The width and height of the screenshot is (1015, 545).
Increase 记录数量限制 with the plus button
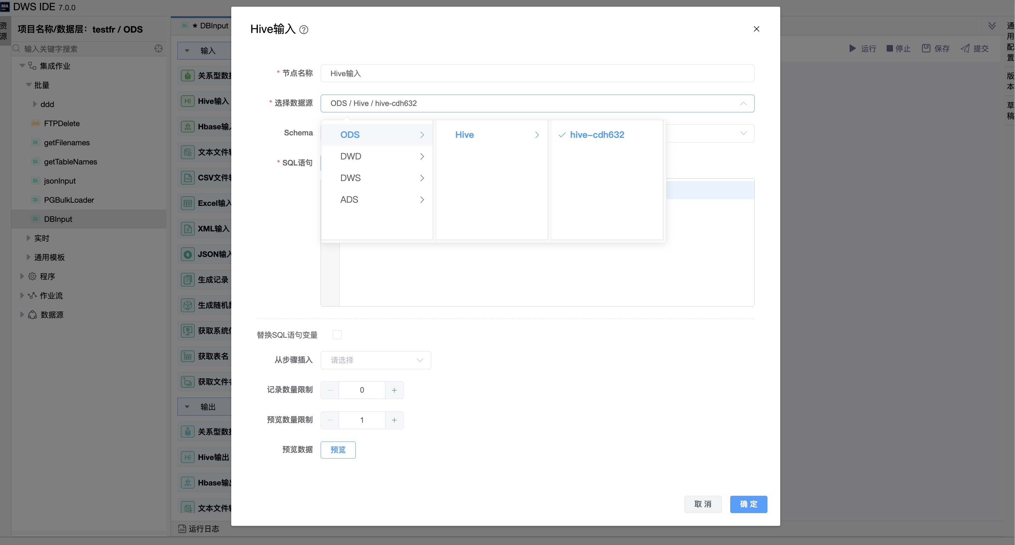click(x=394, y=390)
